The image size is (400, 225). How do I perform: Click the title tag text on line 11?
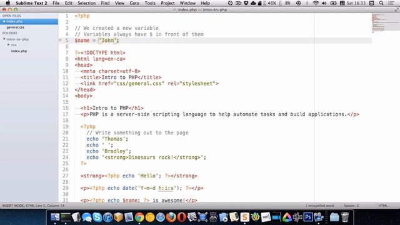coord(119,77)
